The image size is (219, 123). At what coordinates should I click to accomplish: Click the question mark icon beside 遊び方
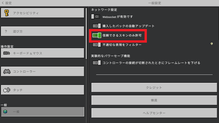[x=6, y=31]
